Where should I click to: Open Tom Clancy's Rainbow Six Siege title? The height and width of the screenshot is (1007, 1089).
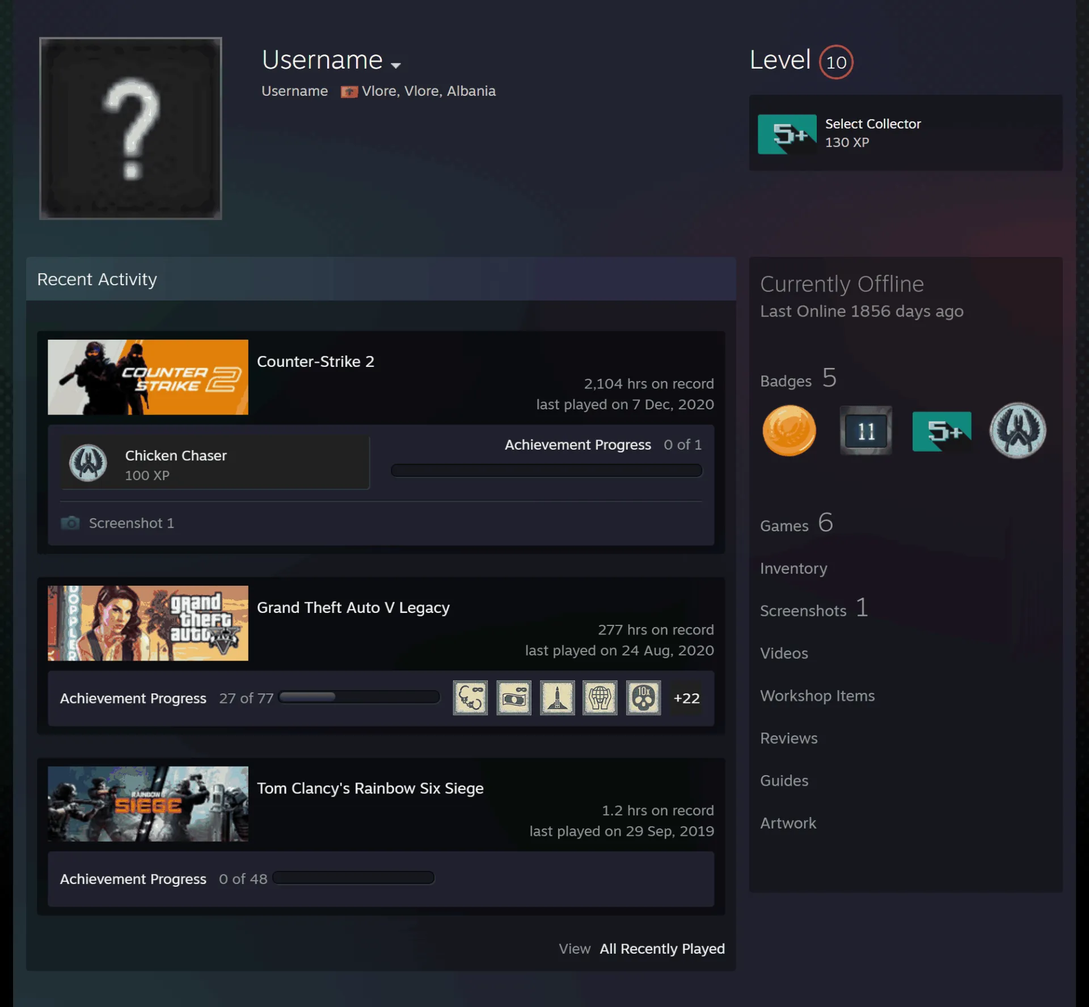tap(370, 789)
